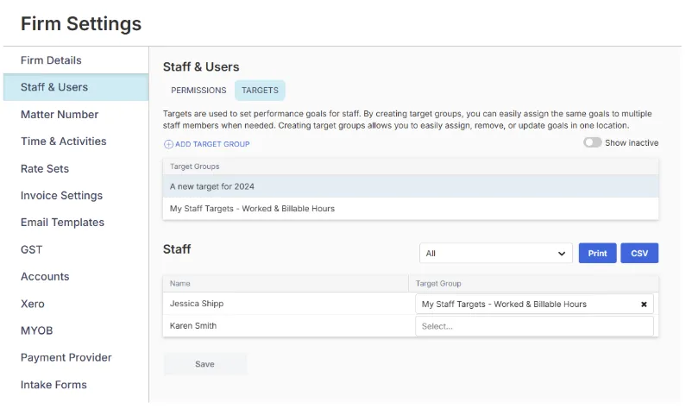Open Email Templates settings
The image size is (692, 415).
[x=76, y=223]
